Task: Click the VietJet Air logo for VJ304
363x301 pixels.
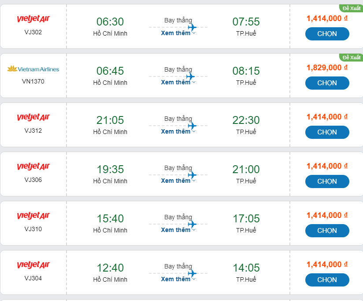Action: point(33,265)
